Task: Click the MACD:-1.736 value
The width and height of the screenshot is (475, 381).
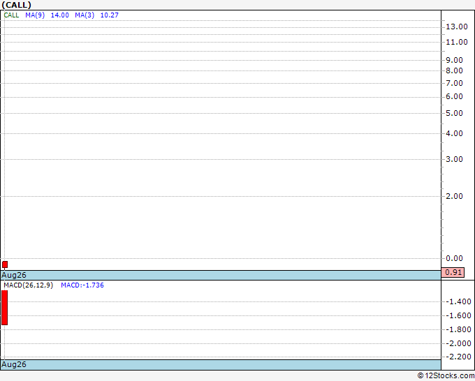Action: 82,285
